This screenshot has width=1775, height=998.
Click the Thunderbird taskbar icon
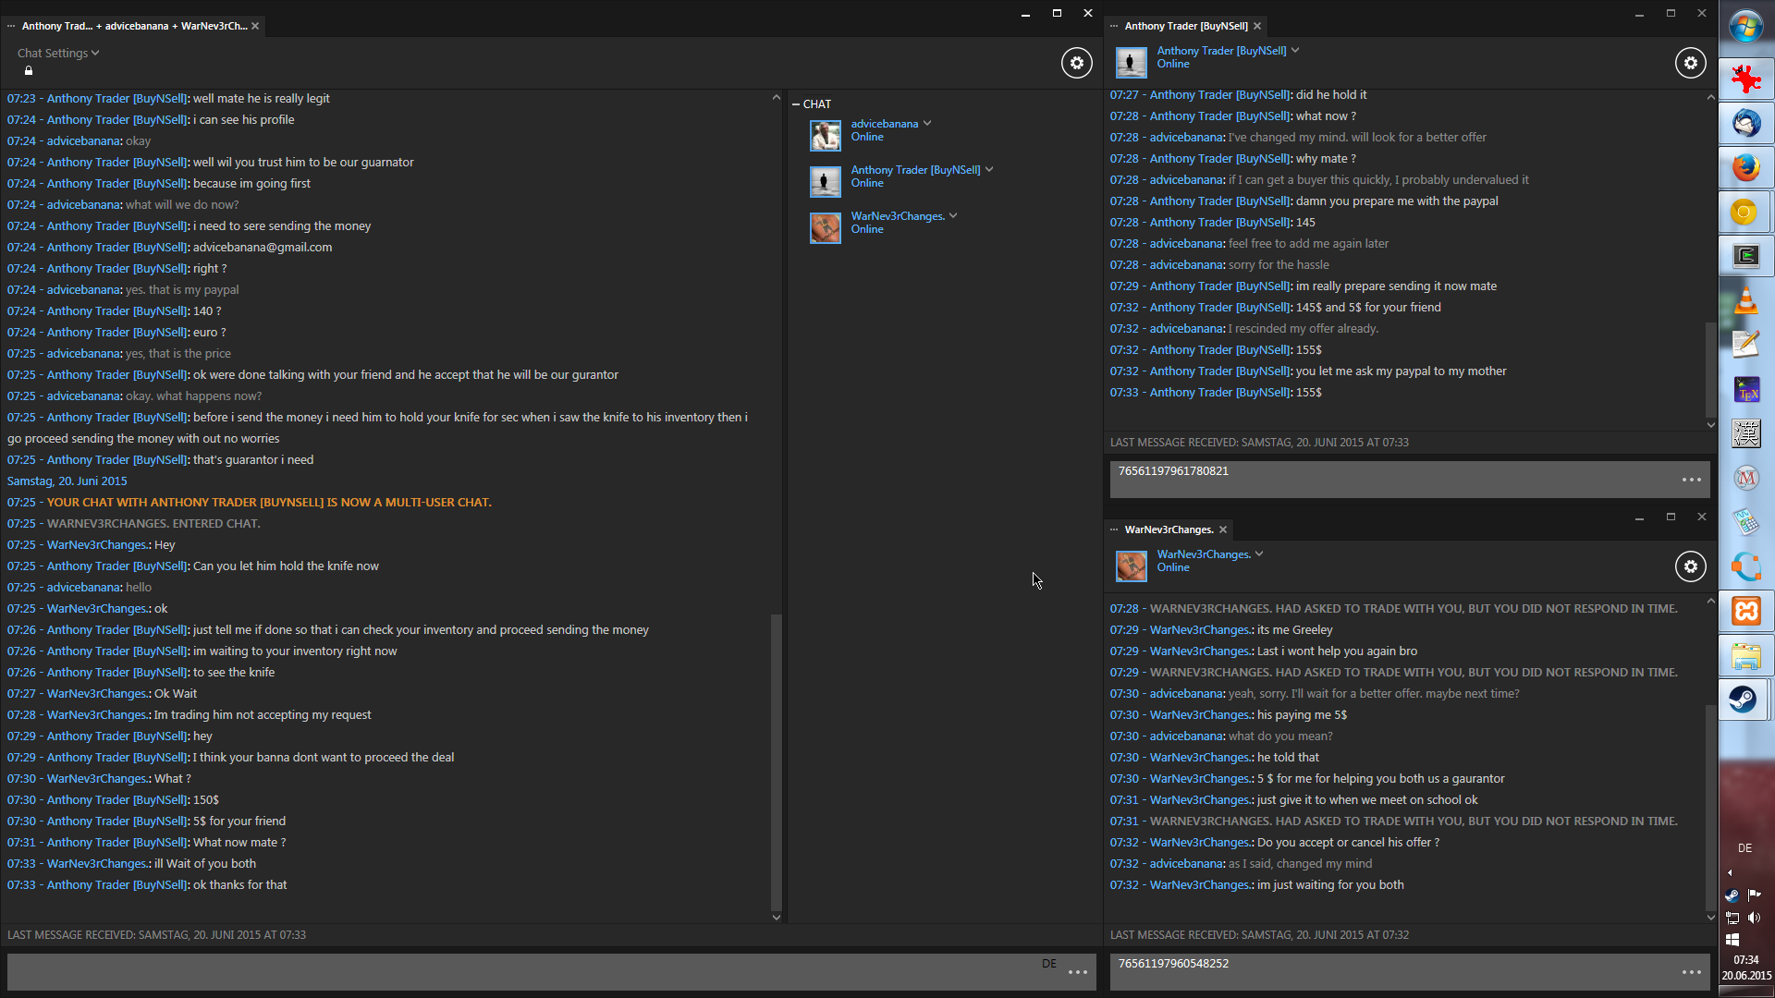point(1744,123)
